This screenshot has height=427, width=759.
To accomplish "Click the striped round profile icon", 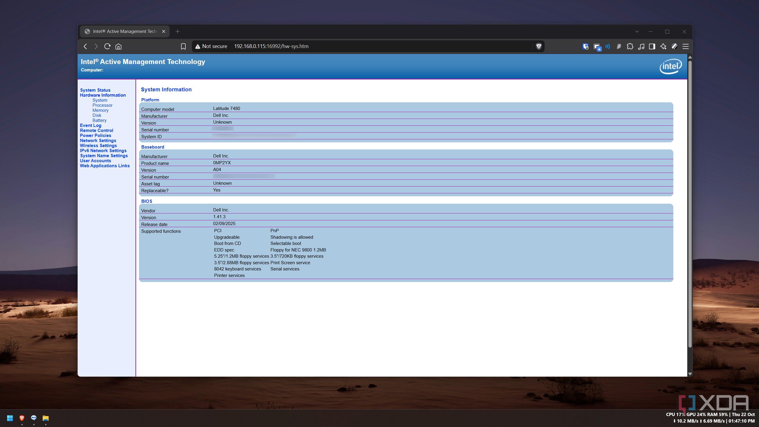I will tap(675, 46).
